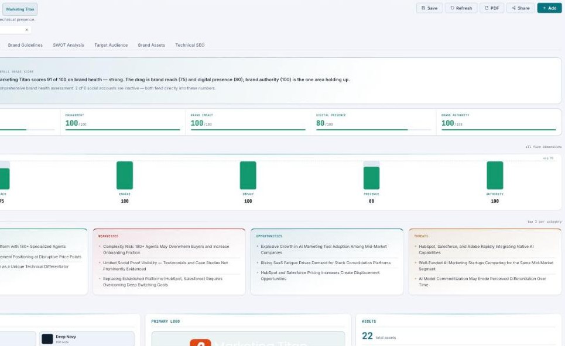The width and height of the screenshot is (565, 346).
Task: Clear the field with the x icon
Action: click(x=26, y=30)
